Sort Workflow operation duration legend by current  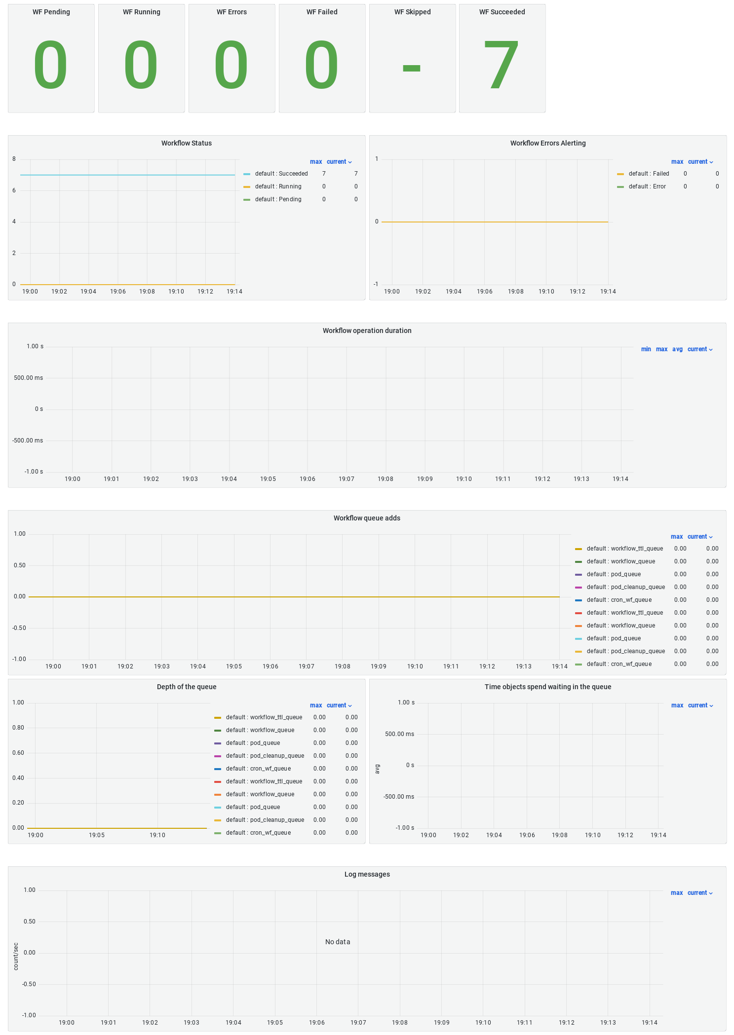tap(700, 349)
